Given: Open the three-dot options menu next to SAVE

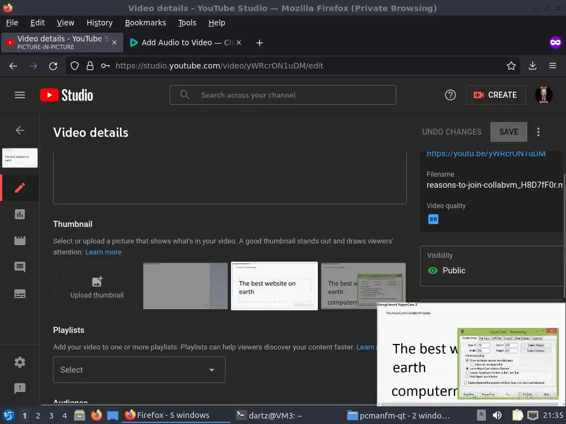Looking at the screenshot, I should click(538, 132).
